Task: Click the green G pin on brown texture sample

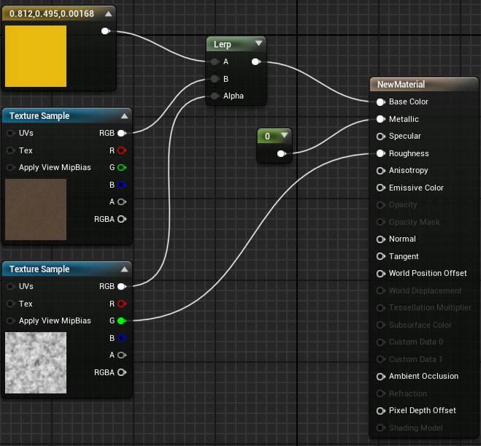Action: pos(122,167)
